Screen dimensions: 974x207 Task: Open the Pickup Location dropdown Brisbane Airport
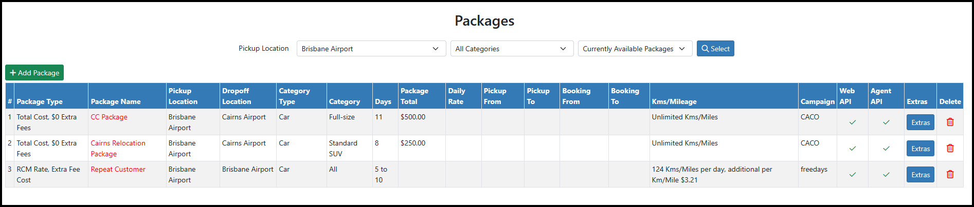click(371, 49)
